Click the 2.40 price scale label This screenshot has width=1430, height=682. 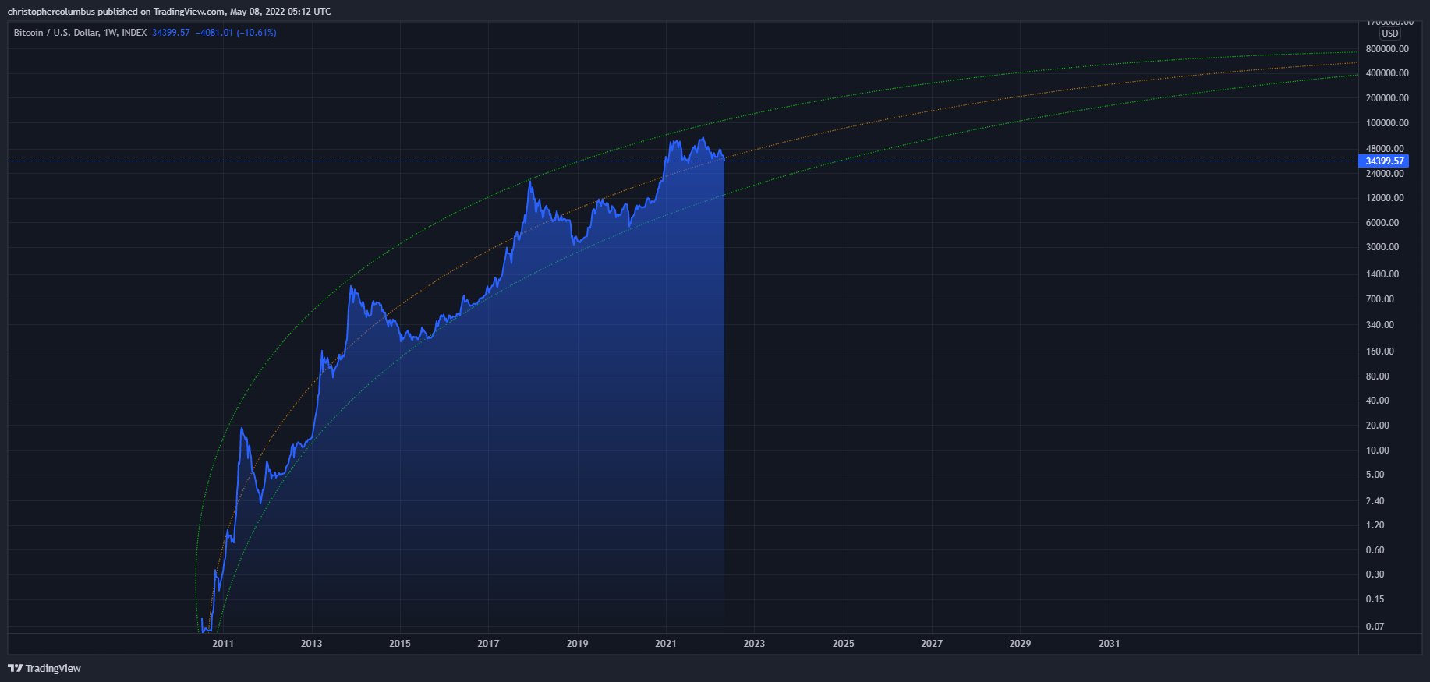(x=1375, y=501)
